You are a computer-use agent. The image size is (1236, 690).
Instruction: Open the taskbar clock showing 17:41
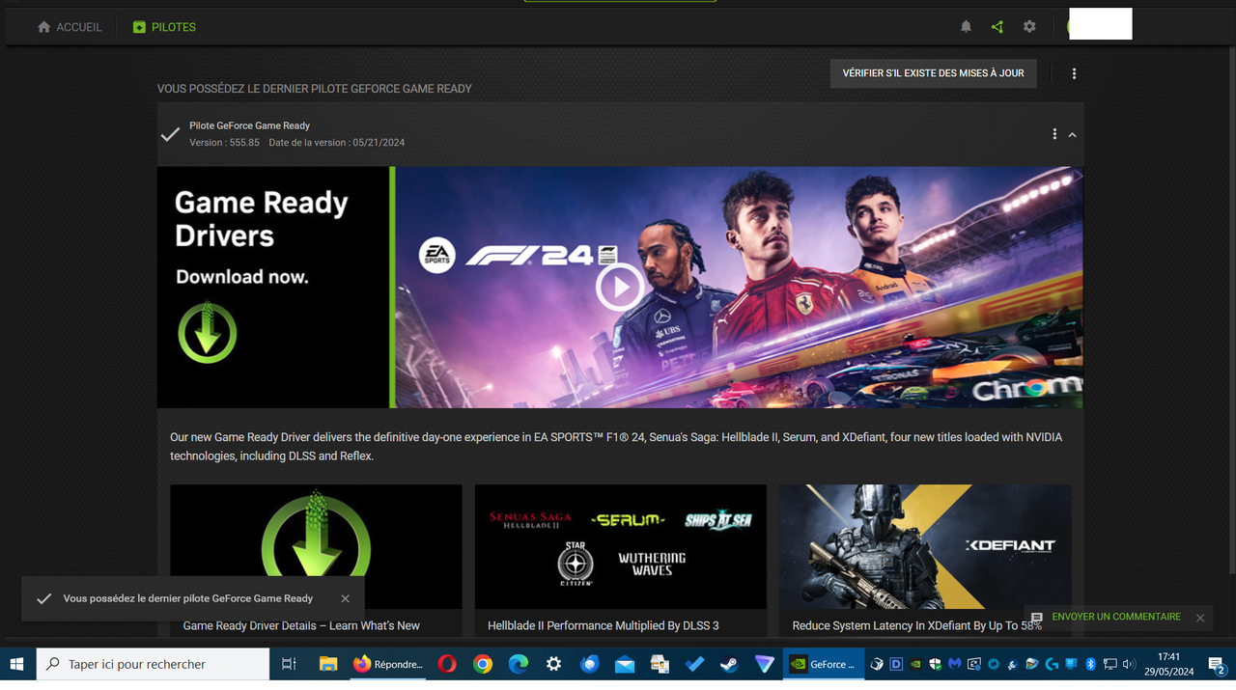click(x=1169, y=664)
